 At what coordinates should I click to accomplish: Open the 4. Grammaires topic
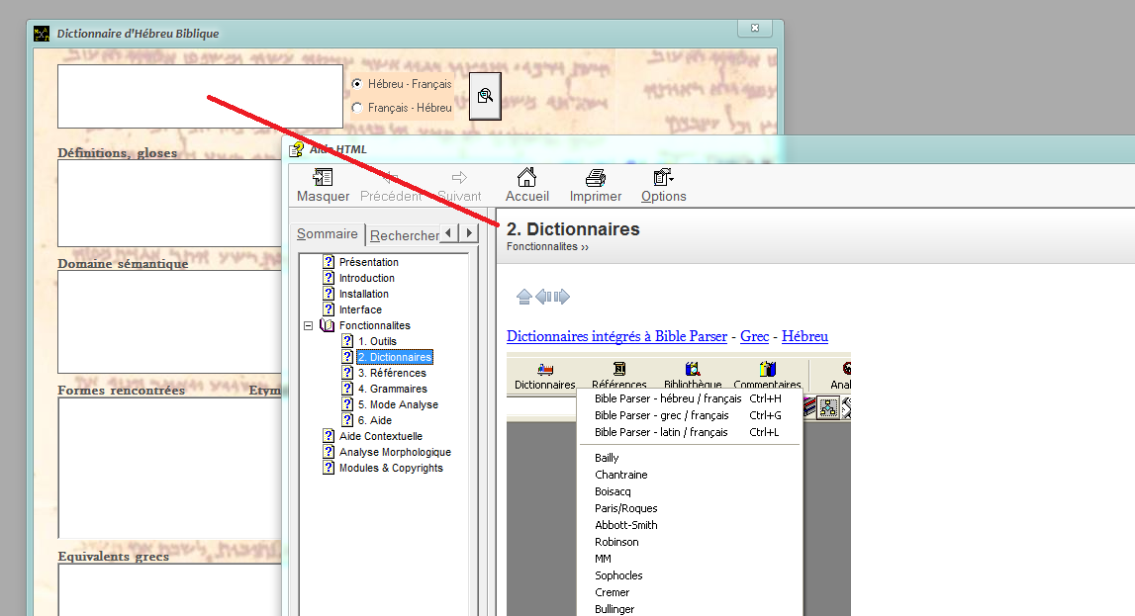pyautogui.click(x=392, y=389)
